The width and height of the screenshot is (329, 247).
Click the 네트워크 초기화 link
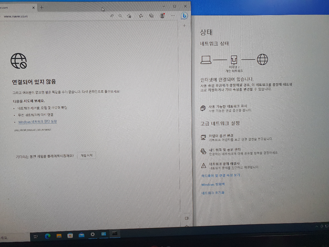click(213, 193)
